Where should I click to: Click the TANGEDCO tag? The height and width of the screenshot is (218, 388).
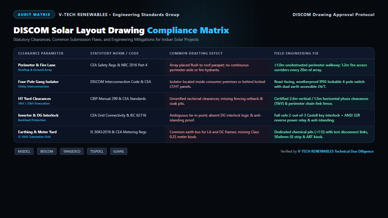click(72, 151)
